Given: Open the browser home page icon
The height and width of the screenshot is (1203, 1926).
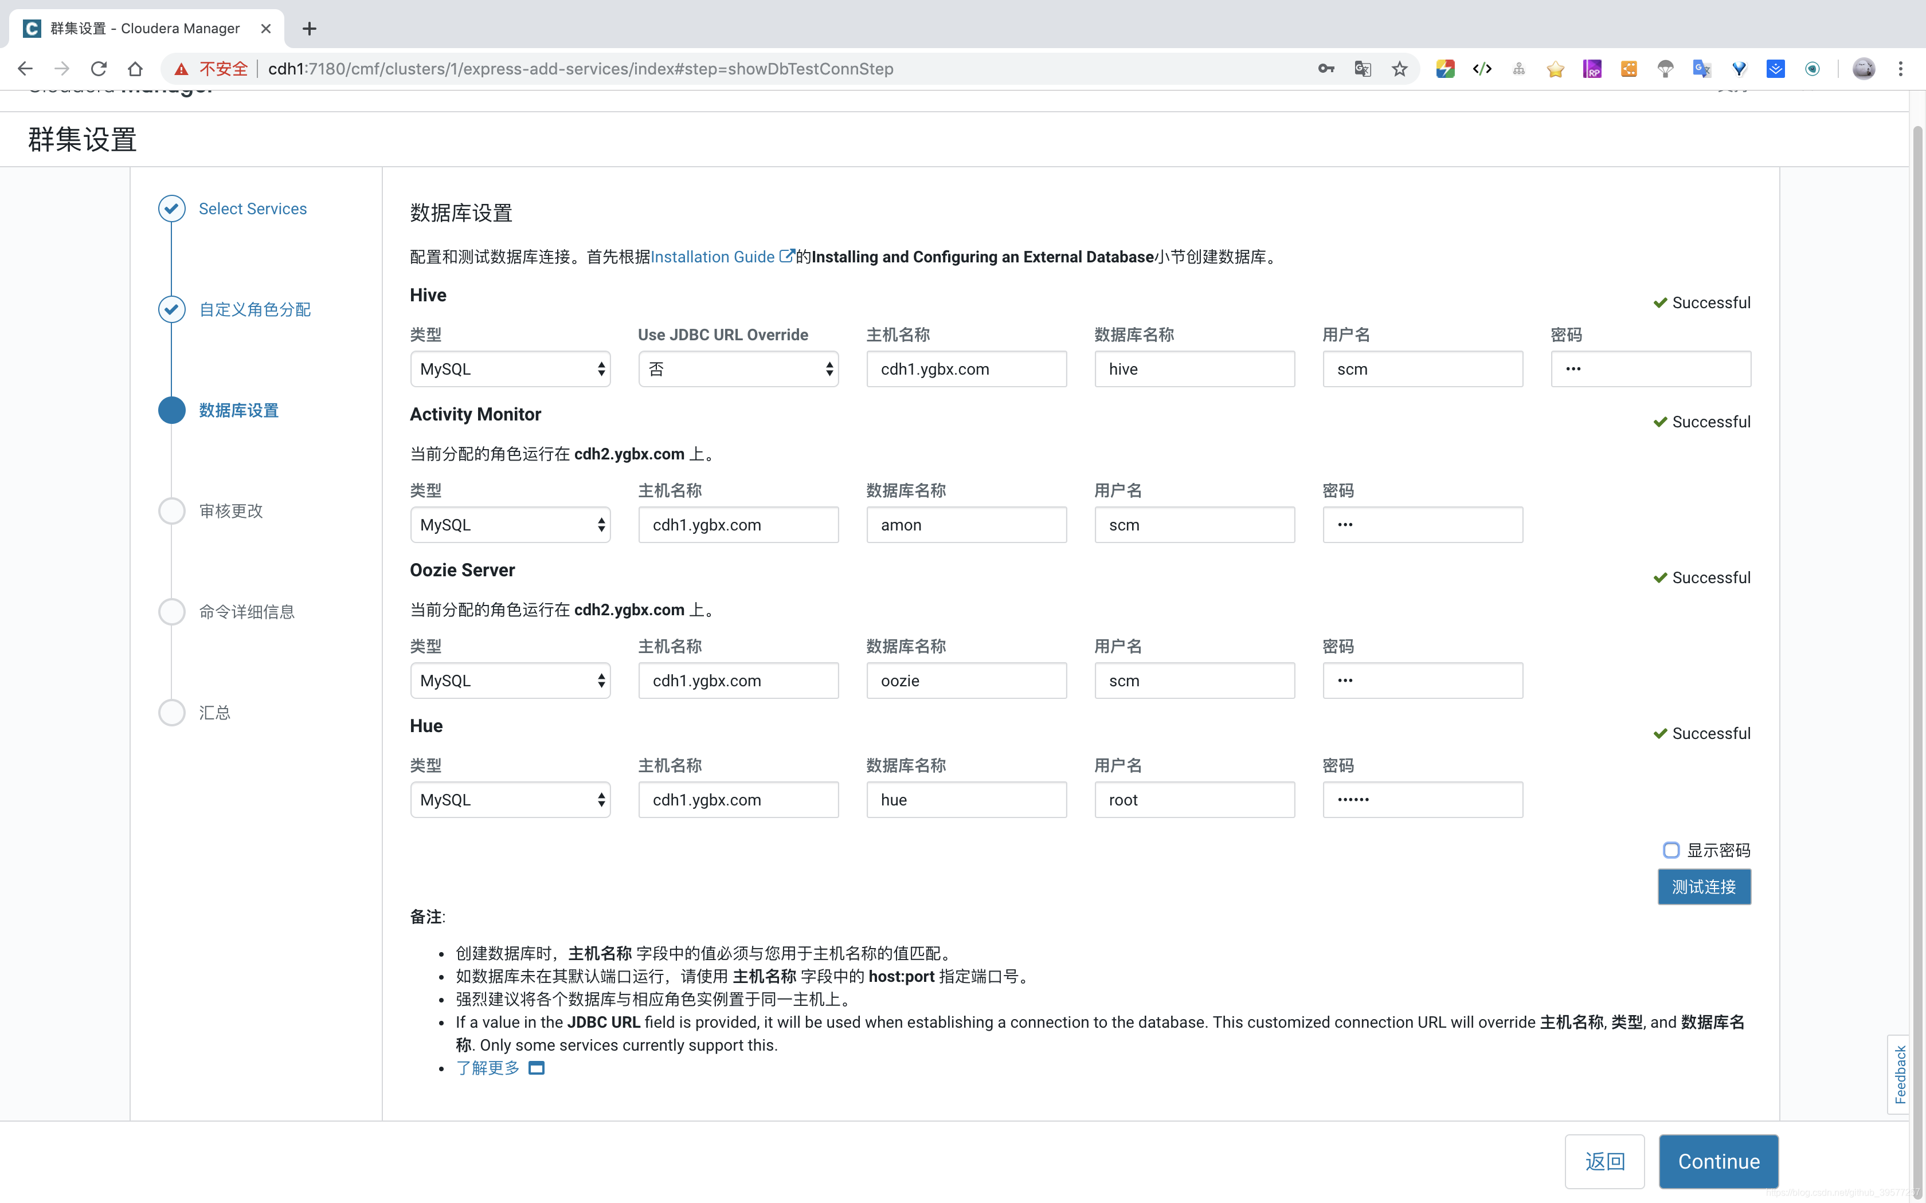Looking at the screenshot, I should [x=135, y=69].
